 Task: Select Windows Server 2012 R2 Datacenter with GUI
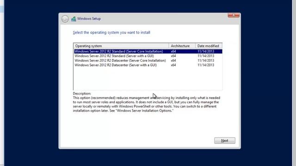coord(148,65)
